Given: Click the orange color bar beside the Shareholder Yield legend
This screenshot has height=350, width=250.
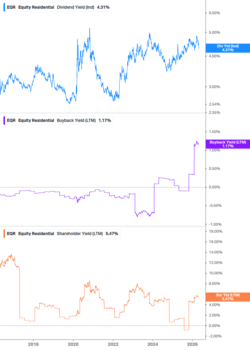Looking at the screenshot, I should click(4, 234).
